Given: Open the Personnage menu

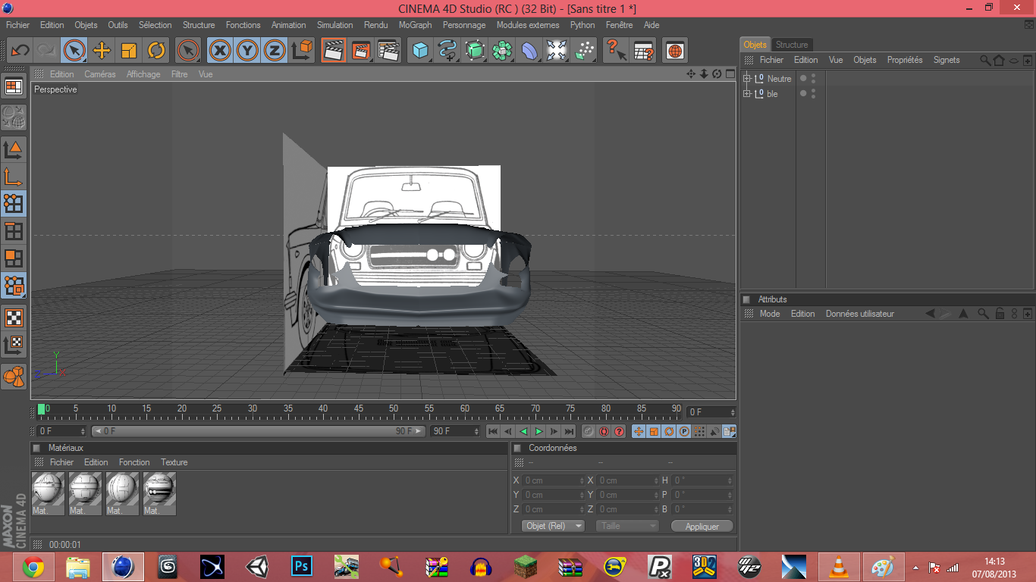Looking at the screenshot, I should pyautogui.click(x=464, y=25).
